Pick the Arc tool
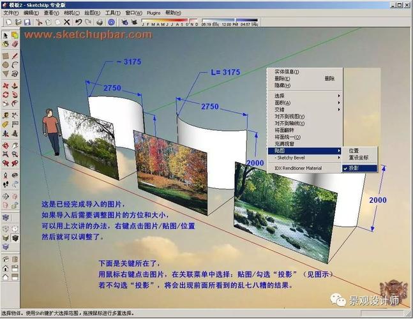 click(x=15, y=65)
